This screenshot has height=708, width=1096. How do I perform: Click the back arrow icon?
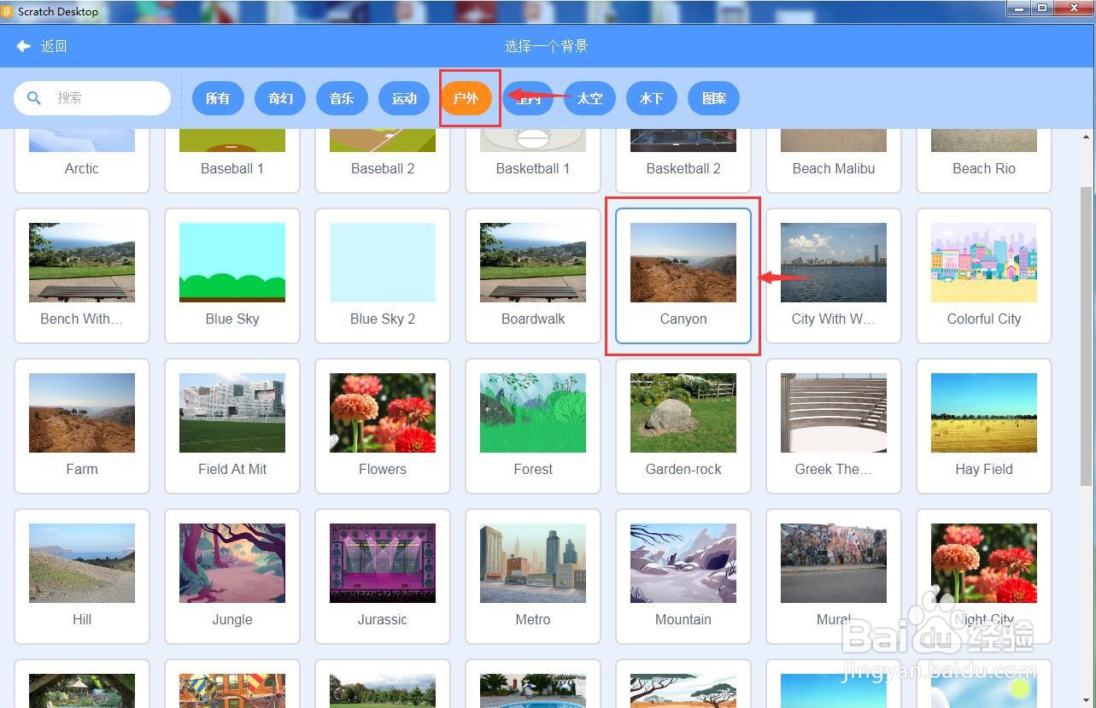click(x=24, y=46)
